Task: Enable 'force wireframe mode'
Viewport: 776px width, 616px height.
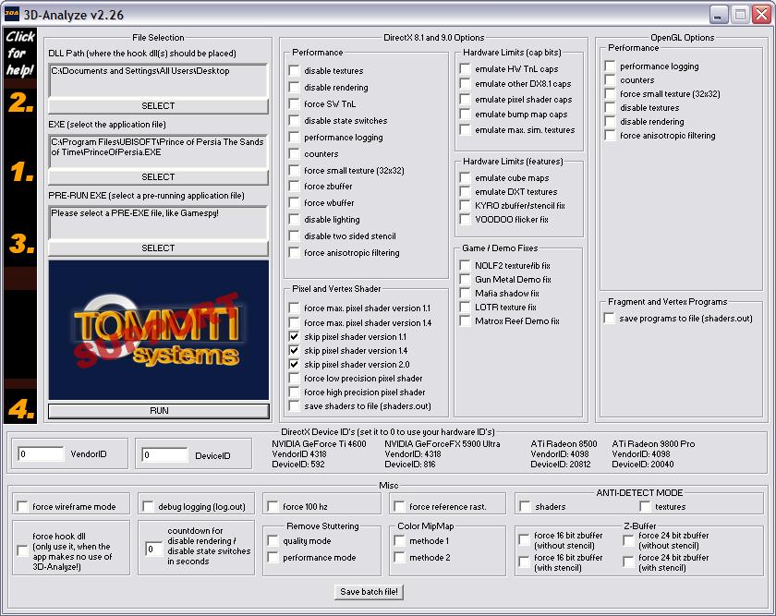Action: tap(22, 506)
